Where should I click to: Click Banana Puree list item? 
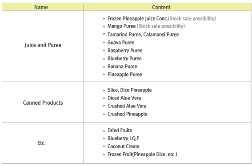(x=122, y=67)
